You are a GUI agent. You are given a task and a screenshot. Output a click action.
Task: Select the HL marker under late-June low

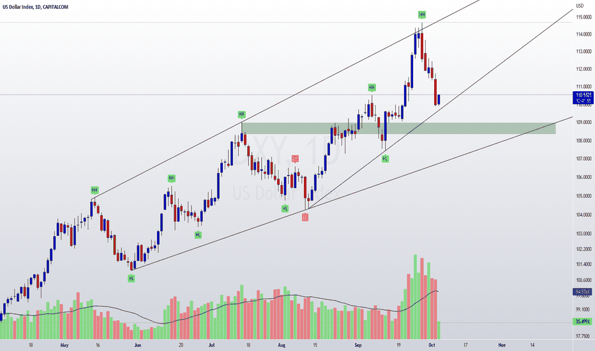click(x=198, y=235)
